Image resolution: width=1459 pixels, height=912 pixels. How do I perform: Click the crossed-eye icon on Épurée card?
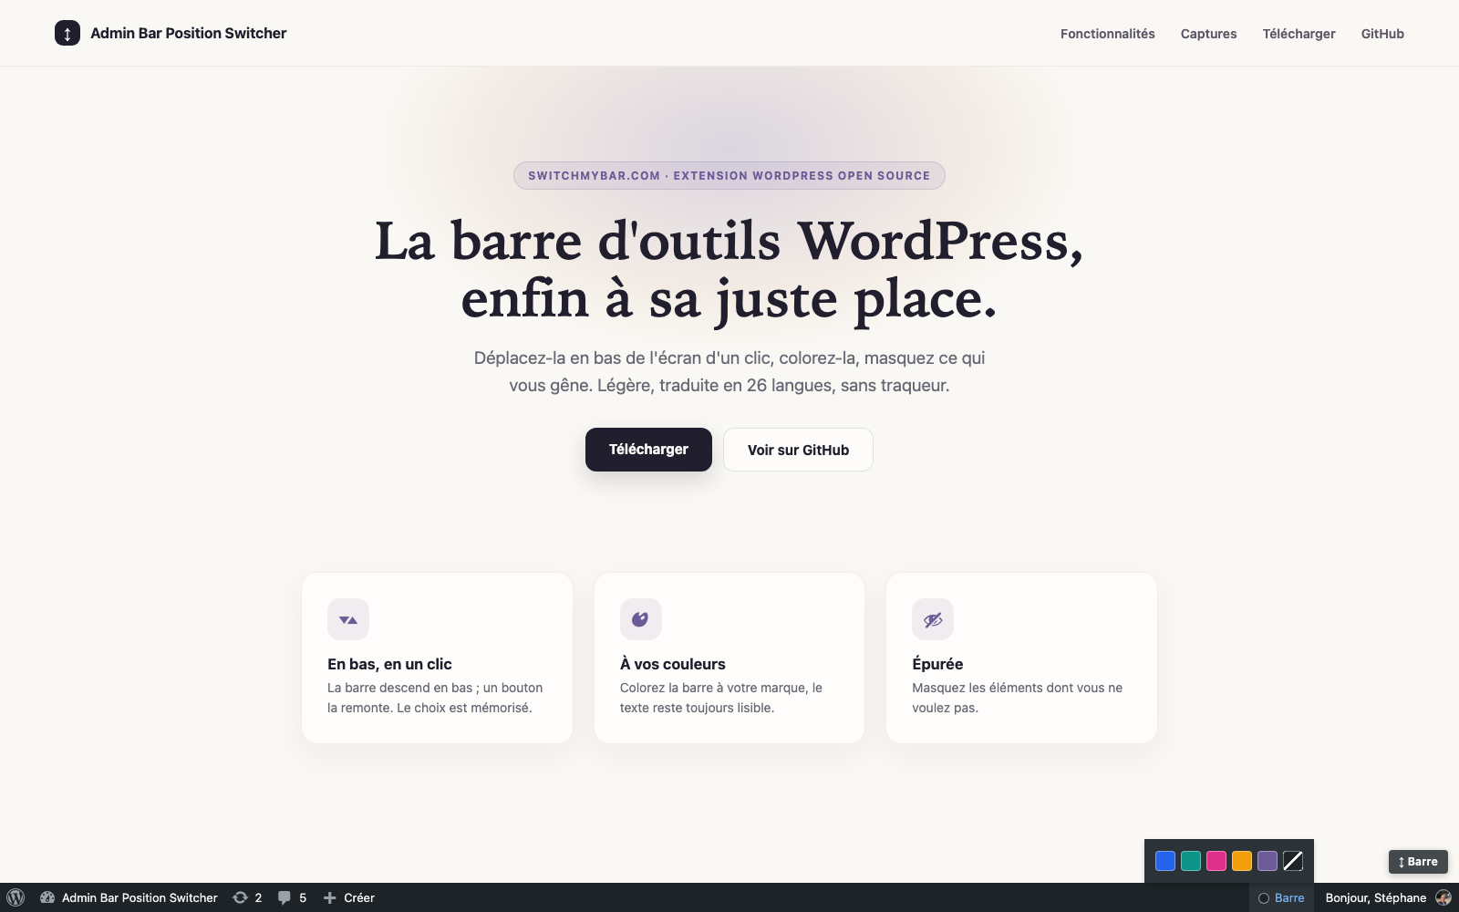click(933, 619)
